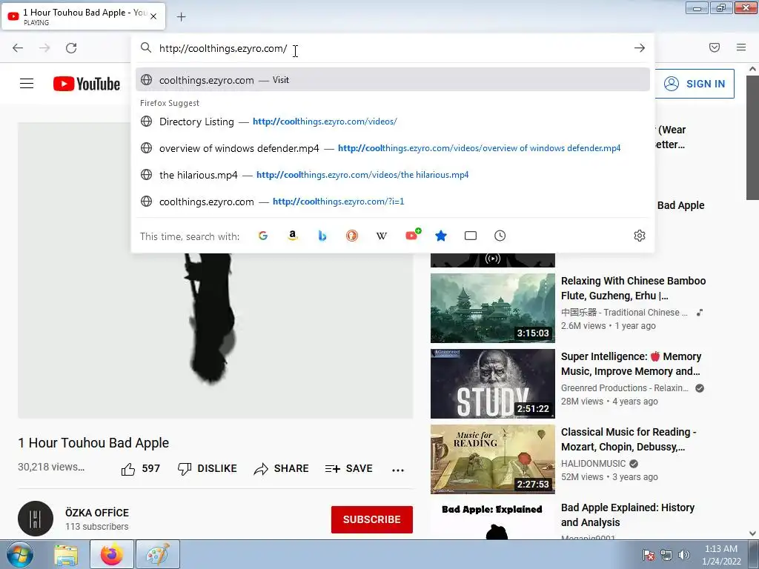The width and height of the screenshot is (759, 569).
Task: Search bookmarks with the star icon
Action: click(441, 236)
